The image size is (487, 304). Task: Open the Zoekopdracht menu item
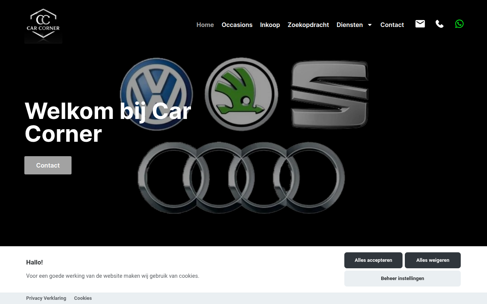pos(308,25)
